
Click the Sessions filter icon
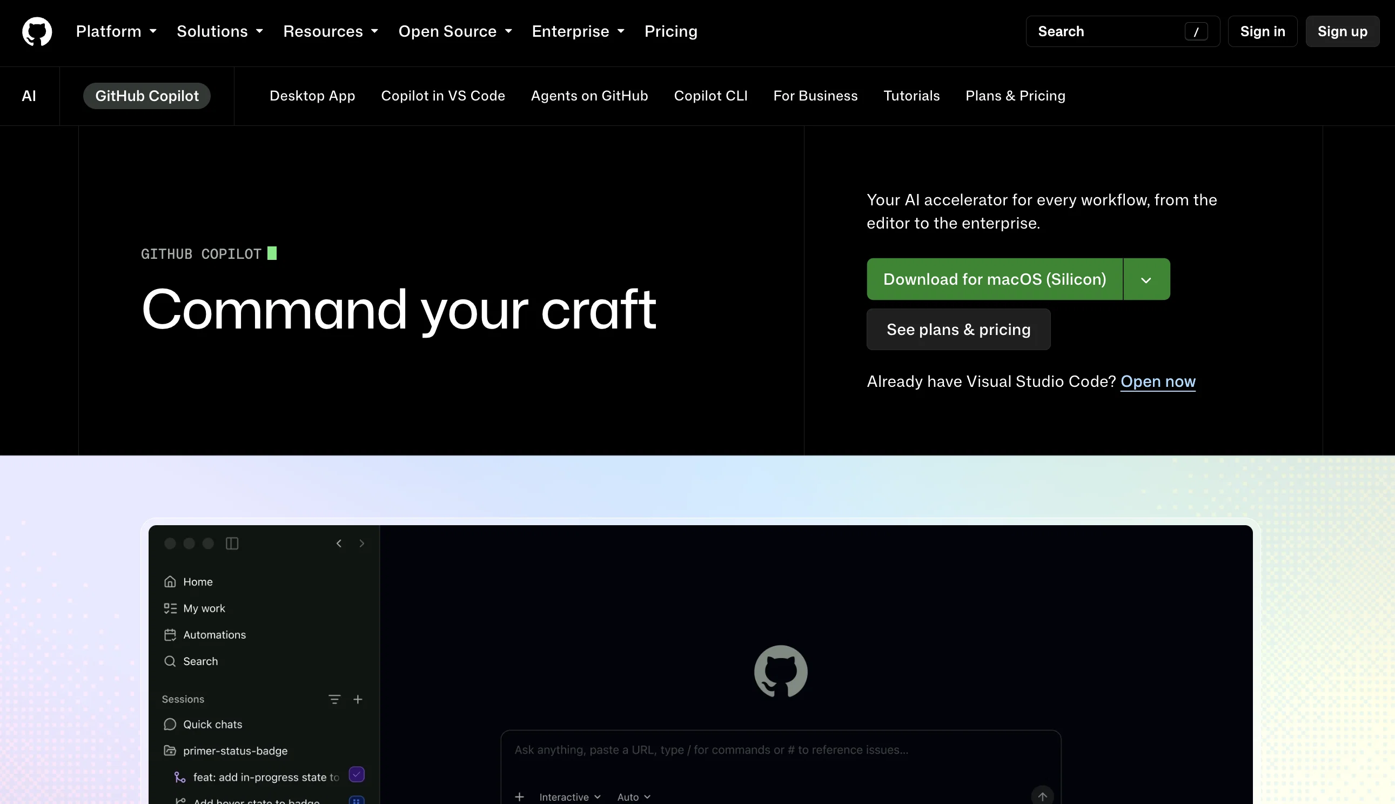[x=334, y=699]
